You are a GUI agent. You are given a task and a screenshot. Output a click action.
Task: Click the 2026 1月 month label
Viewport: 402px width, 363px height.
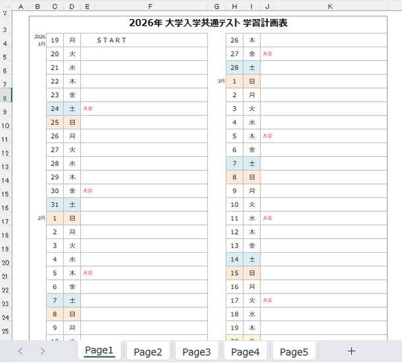click(40, 40)
